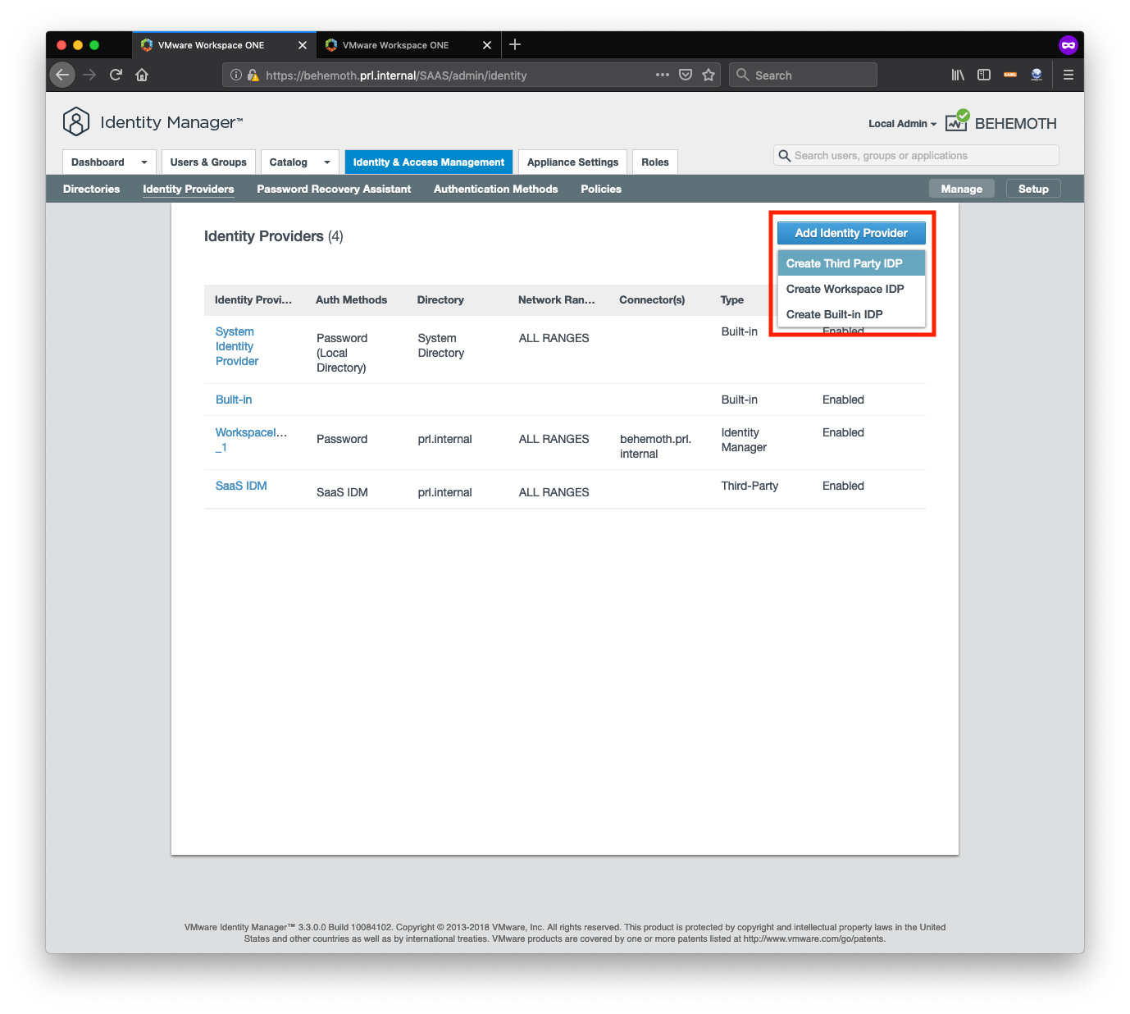The image size is (1130, 1014).
Task: Select Create Third Party IDP option
Action: tap(851, 263)
